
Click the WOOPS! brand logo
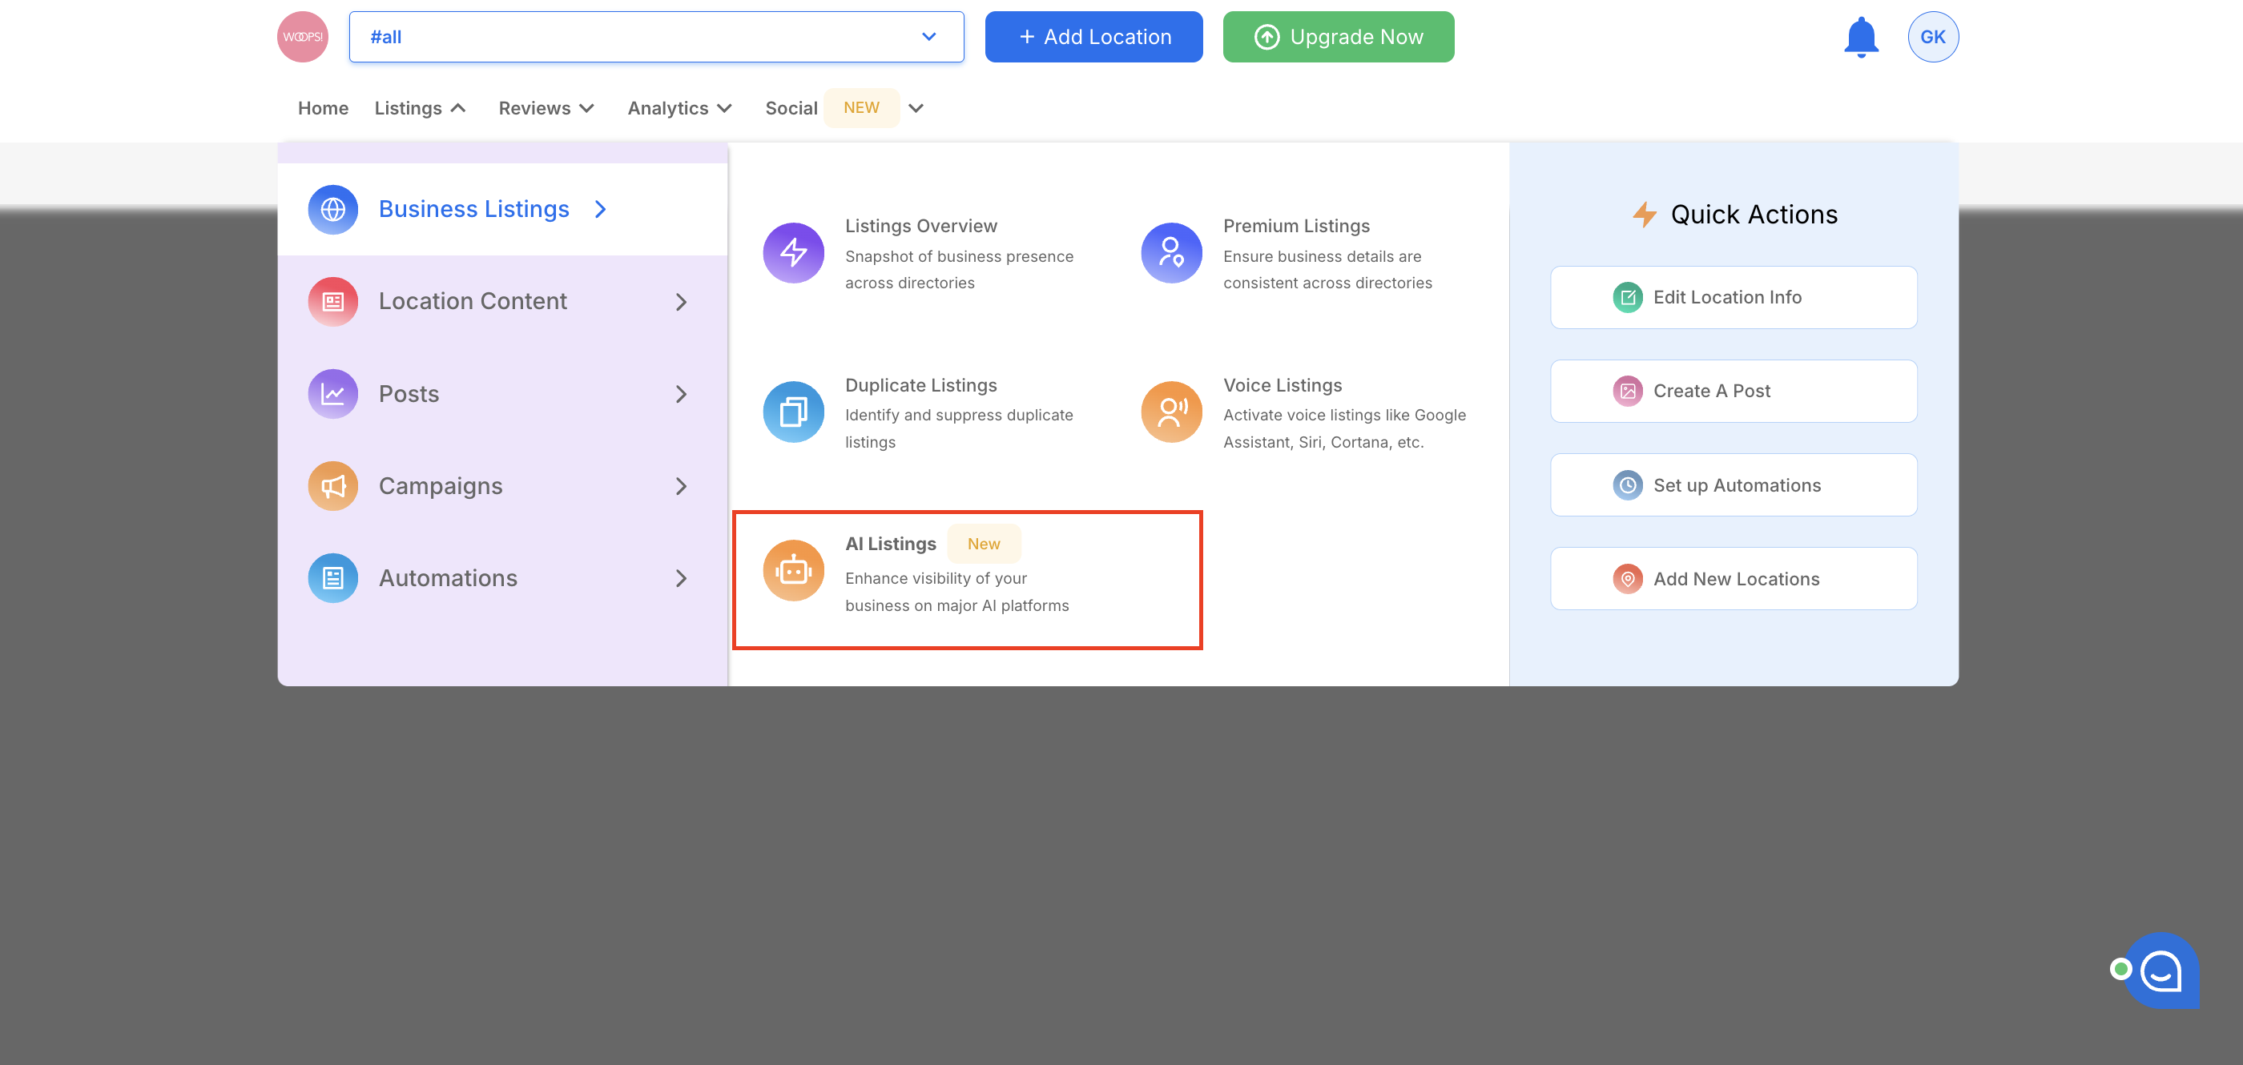(x=302, y=37)
